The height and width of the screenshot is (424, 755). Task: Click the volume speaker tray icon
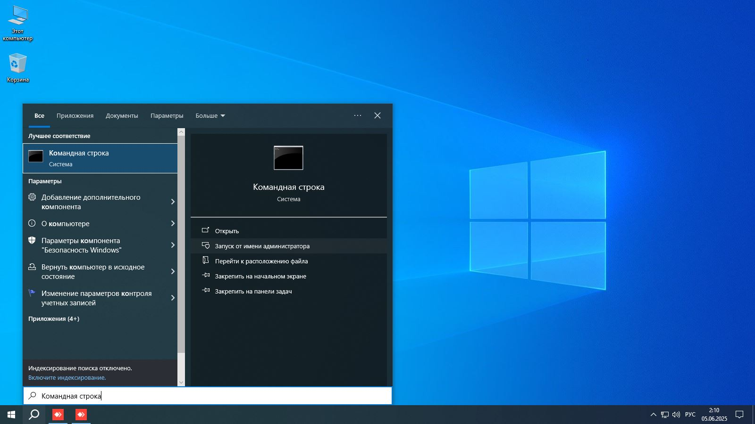[676, 415]
